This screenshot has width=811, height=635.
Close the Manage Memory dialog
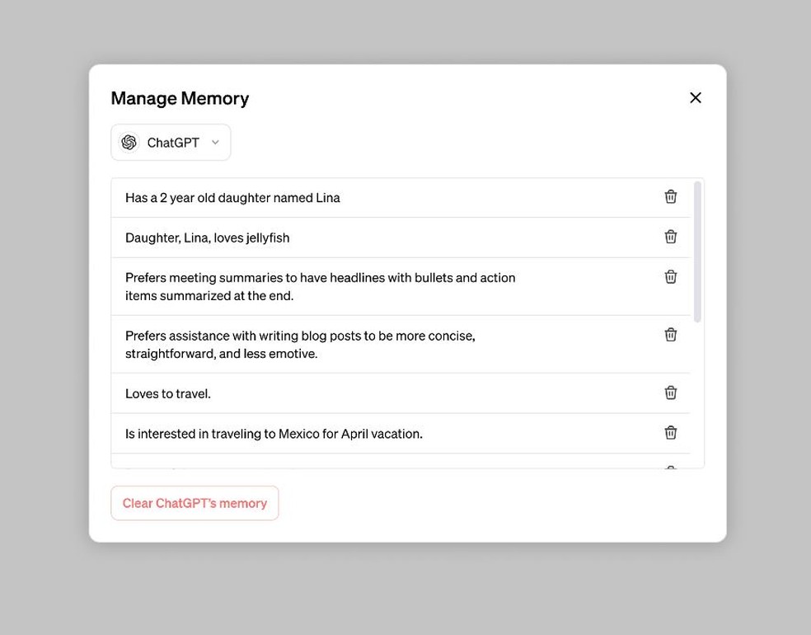695,98
